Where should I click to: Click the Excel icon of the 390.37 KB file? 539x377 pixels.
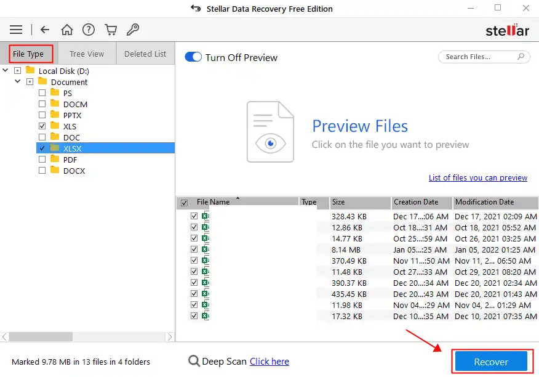point(206,283)
